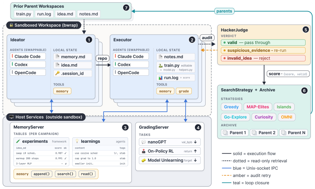Click the file icon next to memory.md
Screen dimensions: 315x189
57,56
